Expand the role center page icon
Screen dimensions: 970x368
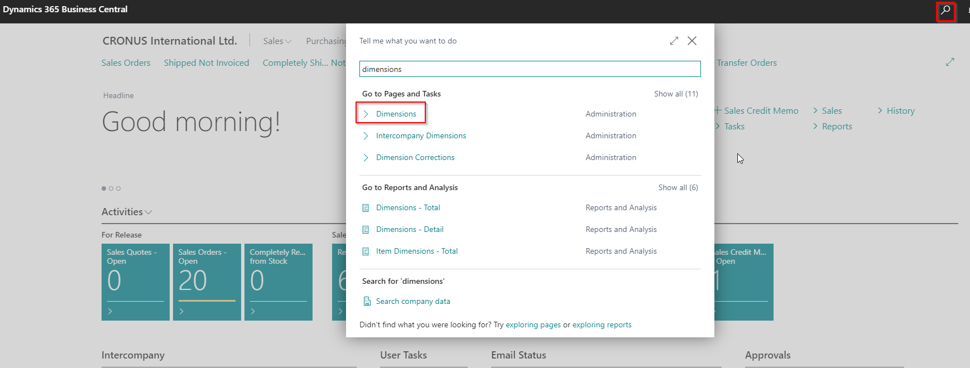[x=950, y=62]
